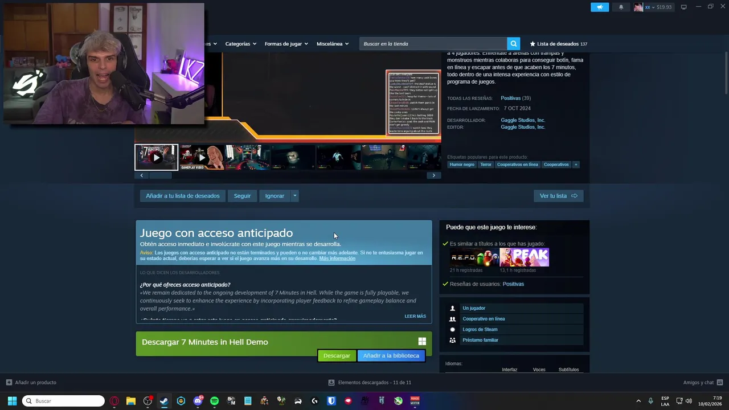Click Amigos y chat label
The height and width of the screenshot is (410, 729).
[x=698, y=383]
